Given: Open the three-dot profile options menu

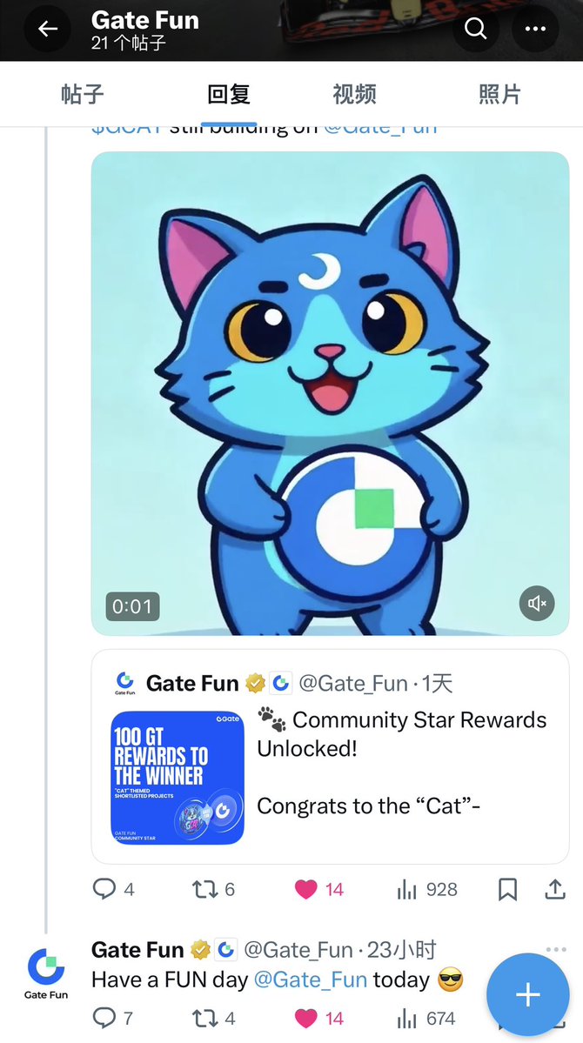Looking at the screenshot, I should [x=535, y=29].
